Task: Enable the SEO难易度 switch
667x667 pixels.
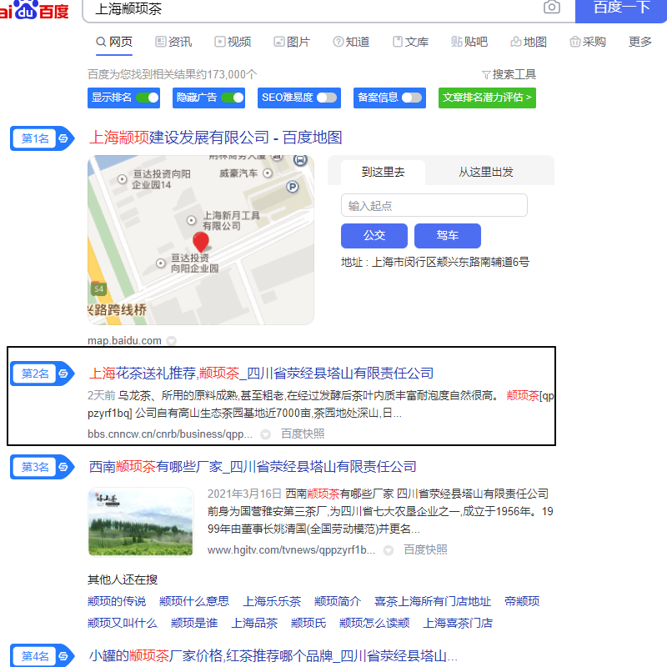Action: click(x=327, y=98)
